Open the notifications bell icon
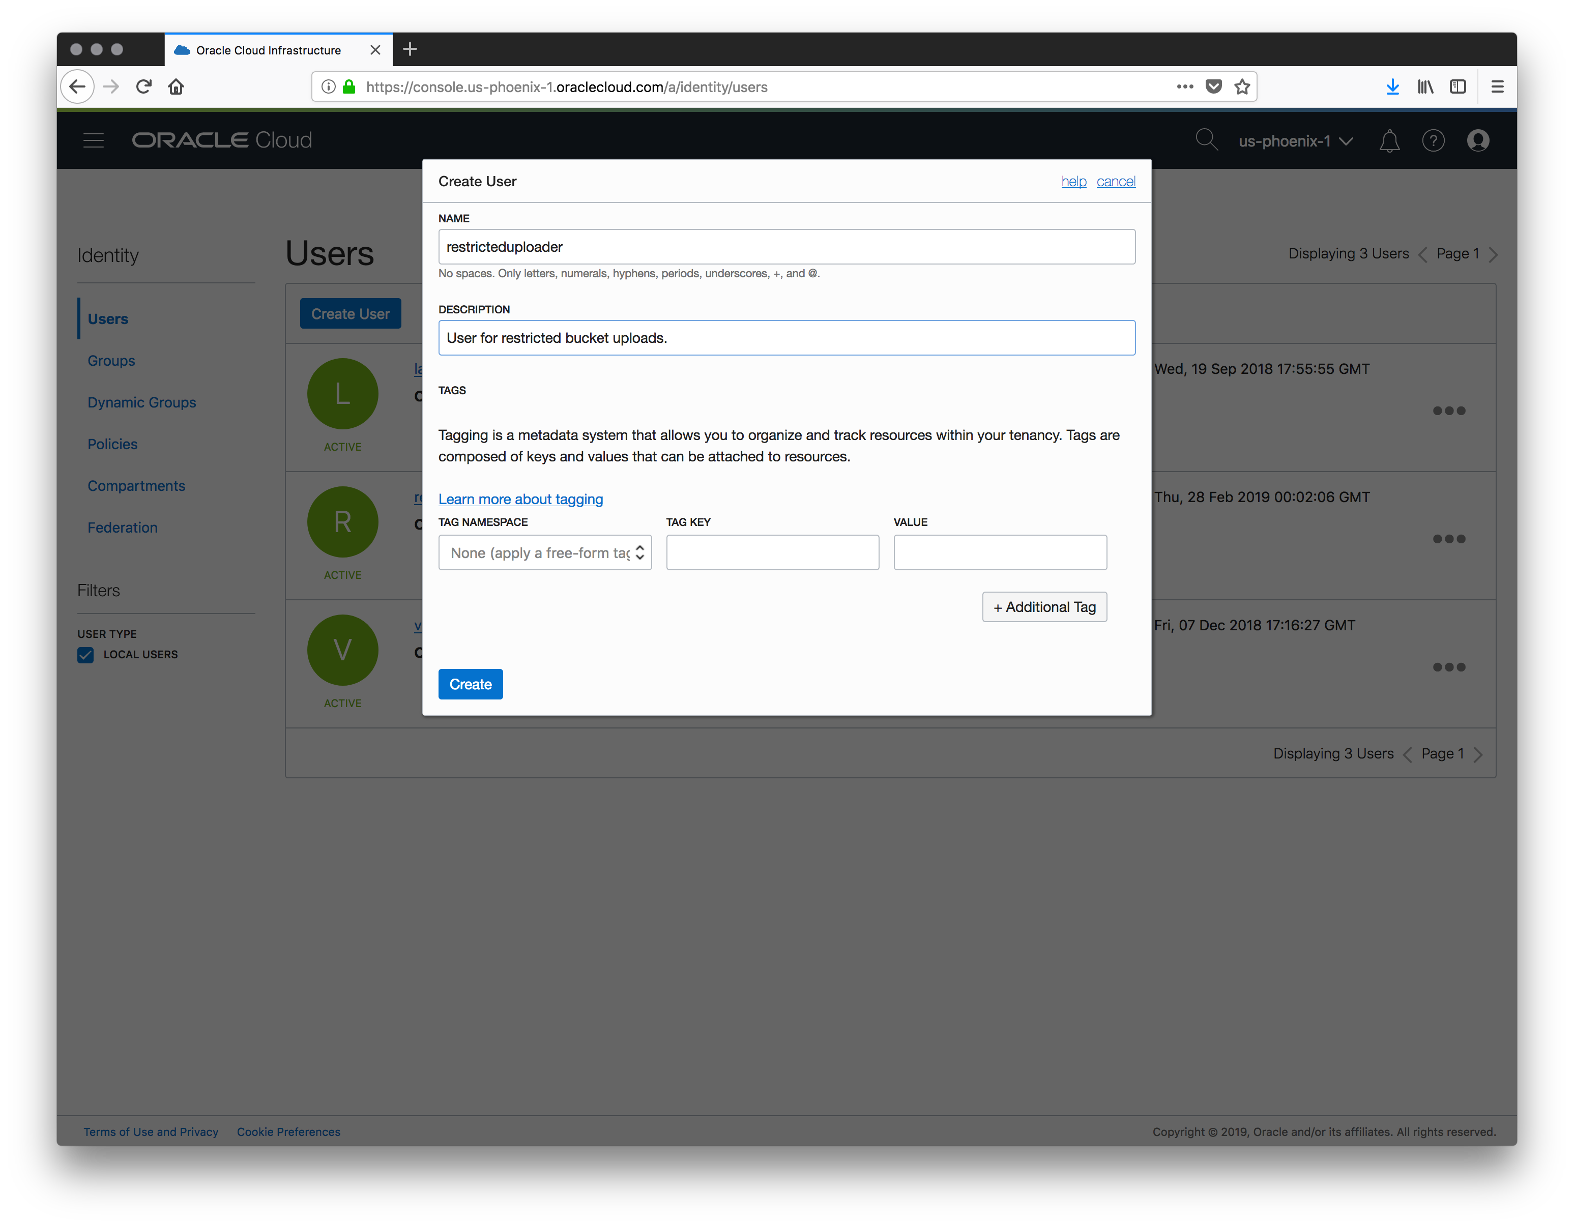 click(x=1389, y=140)
